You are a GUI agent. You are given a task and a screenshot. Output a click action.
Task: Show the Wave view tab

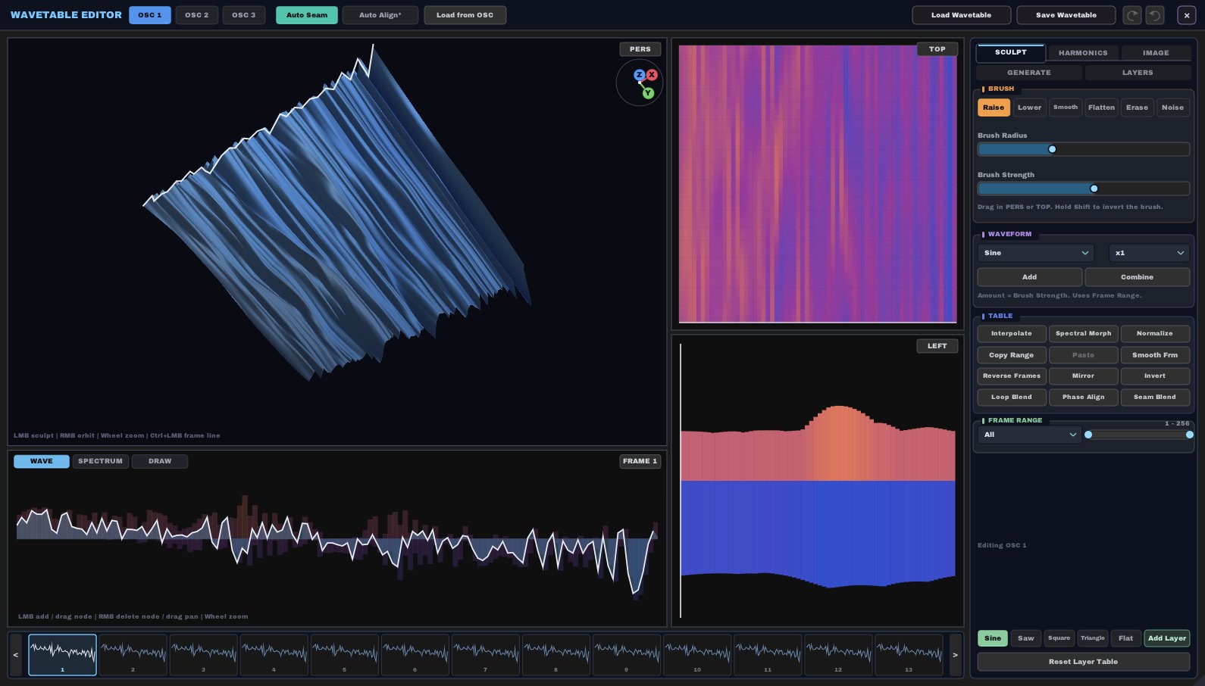[x=42, y=461]
